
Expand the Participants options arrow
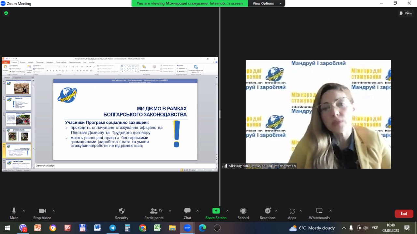point(170,211)
